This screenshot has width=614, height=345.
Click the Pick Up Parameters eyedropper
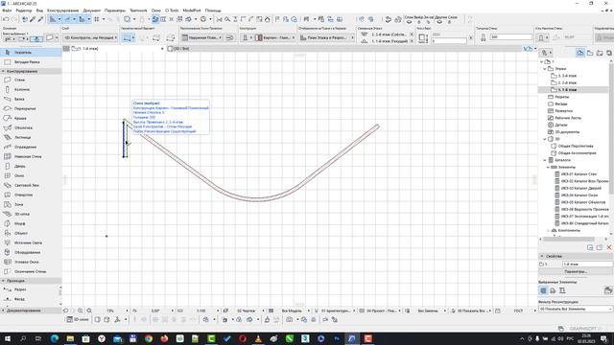(x=33, y=19)
